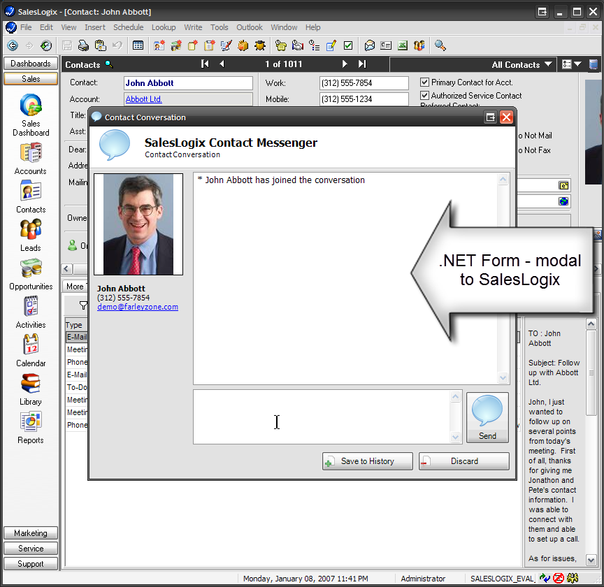The width and height of the screenshot is (604, 587).
Task: Click the lookup magnifier beside the Contacts title
Action: [109, 64]
